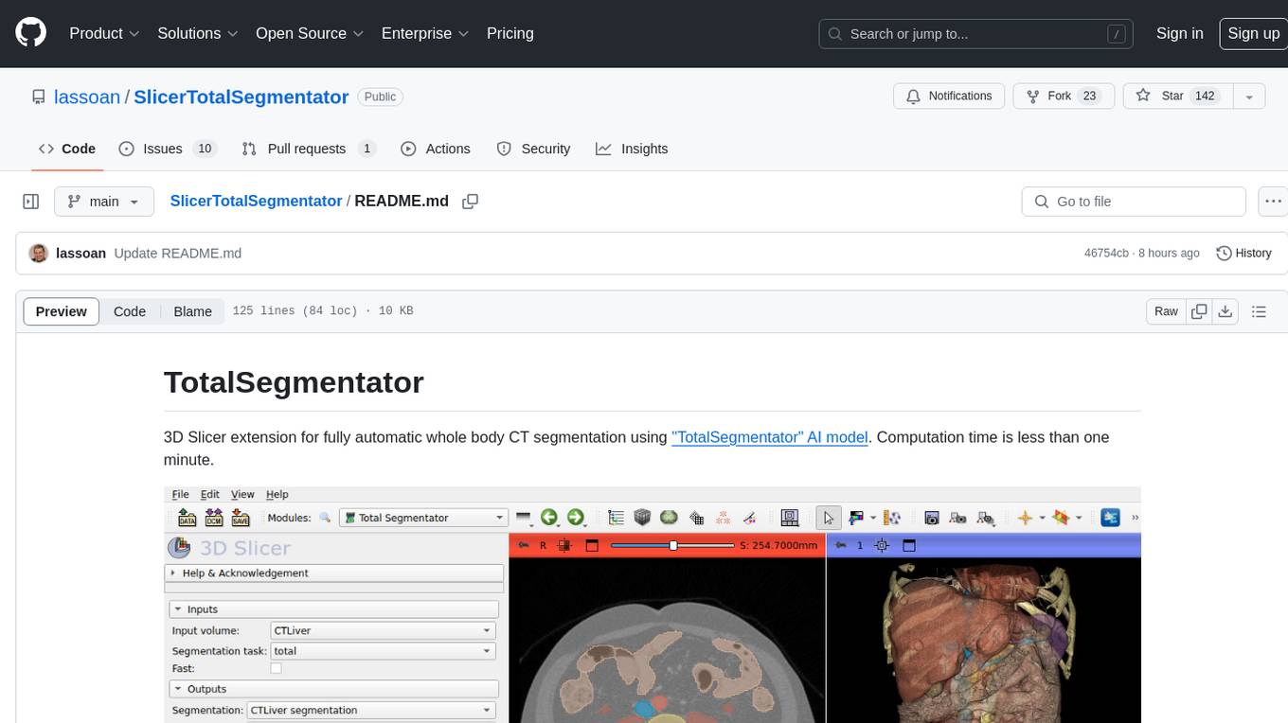The width and height of the screenshot is (1288, 723).
Task: Go to SlicerTotalSegmentator breadcrumb root
Action: (256, 201)
